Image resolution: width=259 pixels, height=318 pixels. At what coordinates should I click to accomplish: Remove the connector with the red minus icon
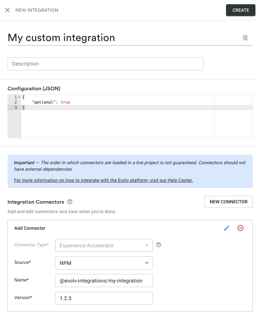240,228
